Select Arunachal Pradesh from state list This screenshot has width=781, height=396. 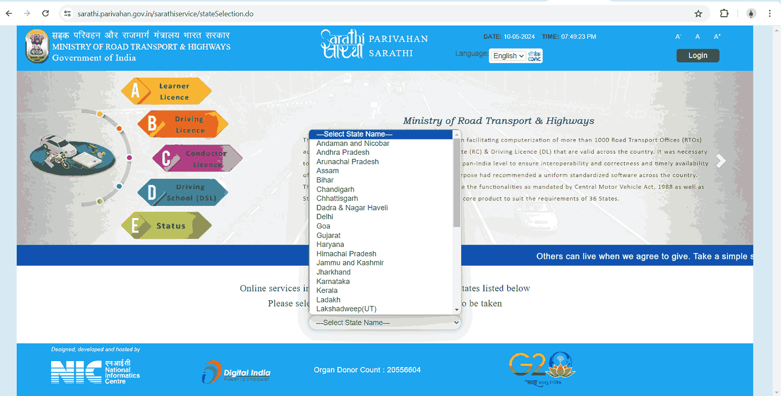[381, 162]
